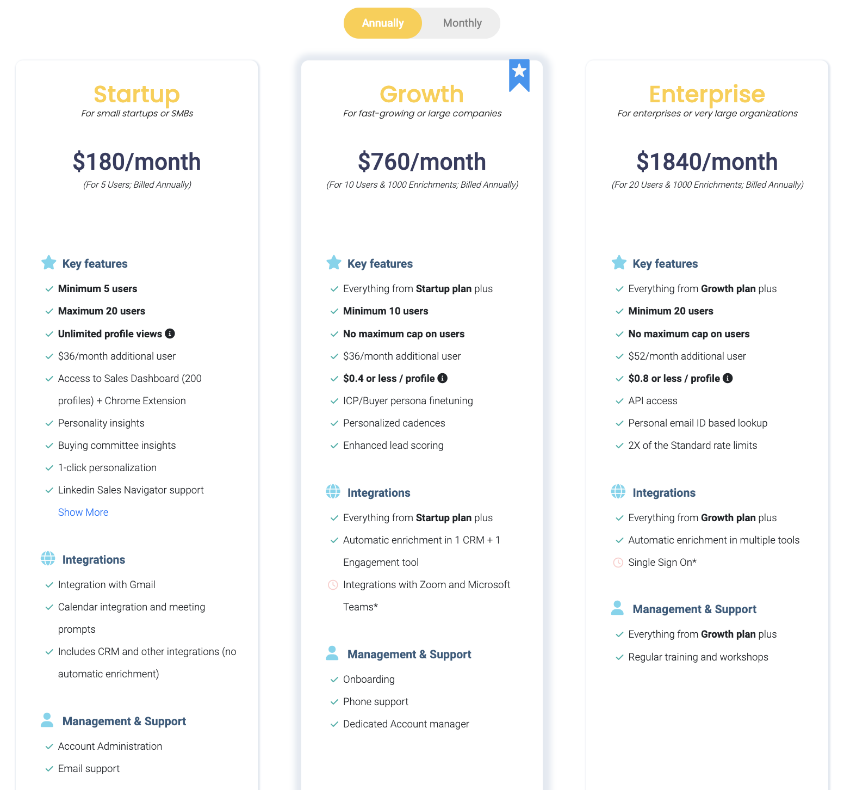The image size is (844, 790).
Task: Click info icon next to $0.8 or less / profile
Action: pyautogui.click(x=728, y=378)
